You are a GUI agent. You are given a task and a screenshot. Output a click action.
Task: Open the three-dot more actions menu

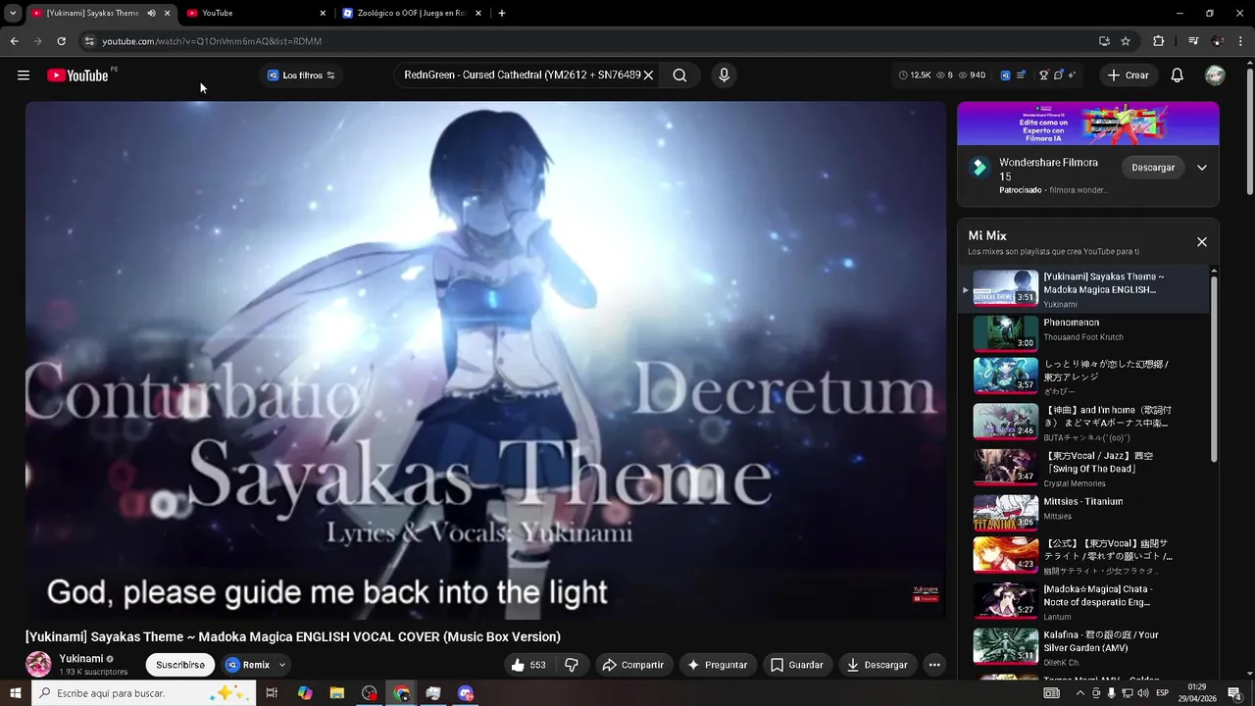pyautogui.click(x=934, y=665)
